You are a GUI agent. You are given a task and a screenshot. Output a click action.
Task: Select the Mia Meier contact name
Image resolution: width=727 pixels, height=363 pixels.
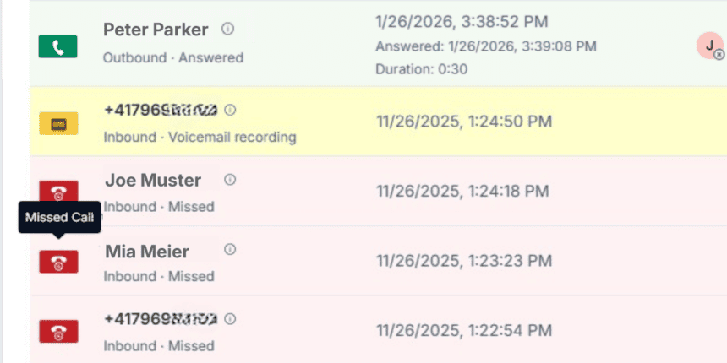[147, 252]
